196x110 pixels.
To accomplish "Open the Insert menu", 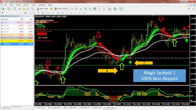I will tap(18, 5).
